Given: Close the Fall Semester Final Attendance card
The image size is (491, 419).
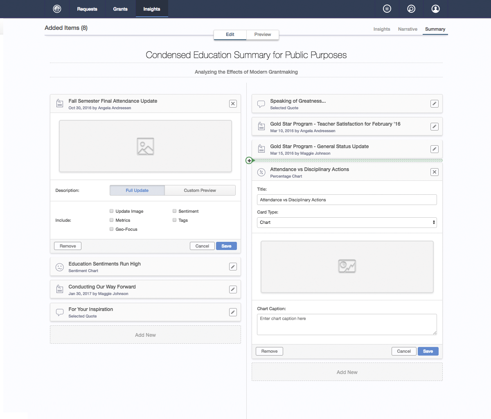Looking at the screenshot, I should pos(233,104).
